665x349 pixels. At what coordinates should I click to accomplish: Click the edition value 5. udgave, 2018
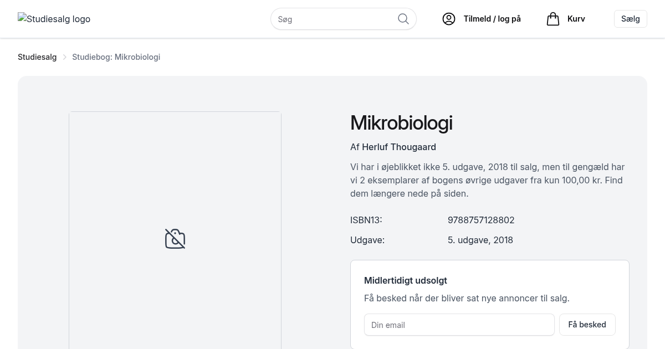[480, 240]
